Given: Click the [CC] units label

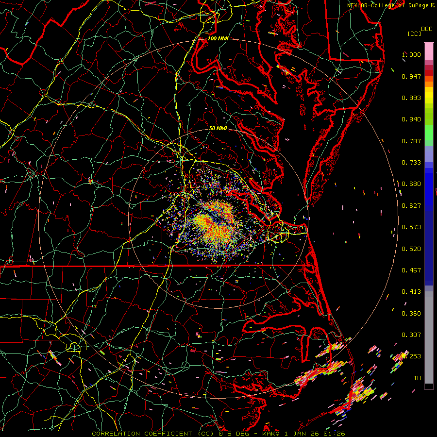Looking at the screenshot, I should click(x=414, y=34).
